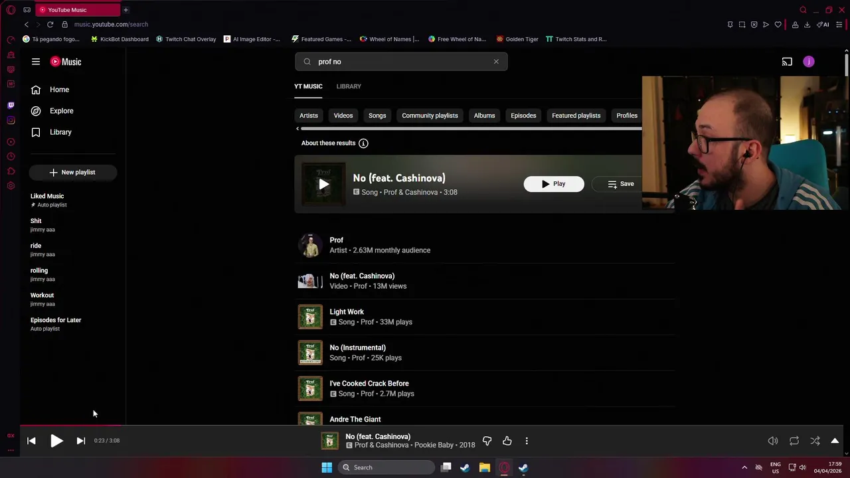Dislike the current song
The width and height of the screenshot is (850, 478).
click(x=487, y=441)
